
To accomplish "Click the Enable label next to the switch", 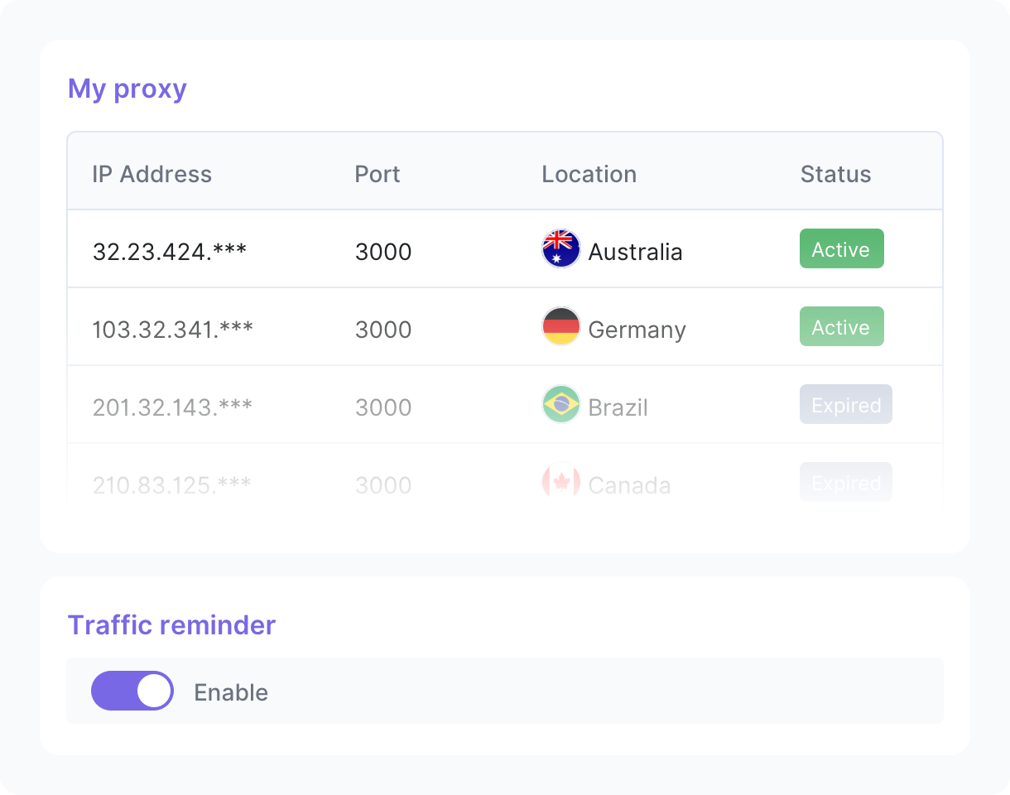I will pyautogui.click(x=231, y=692).
